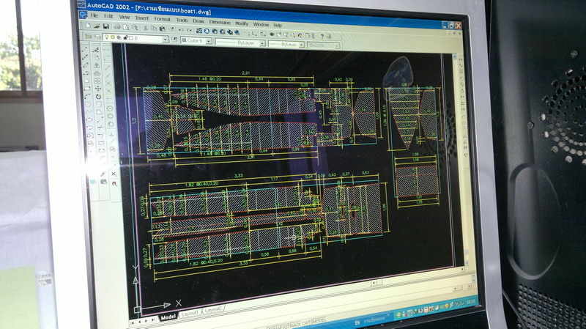Viewport: 586px width, 329px height.
Task: Toggle OTRACK in the status bar
Action: 294,325
